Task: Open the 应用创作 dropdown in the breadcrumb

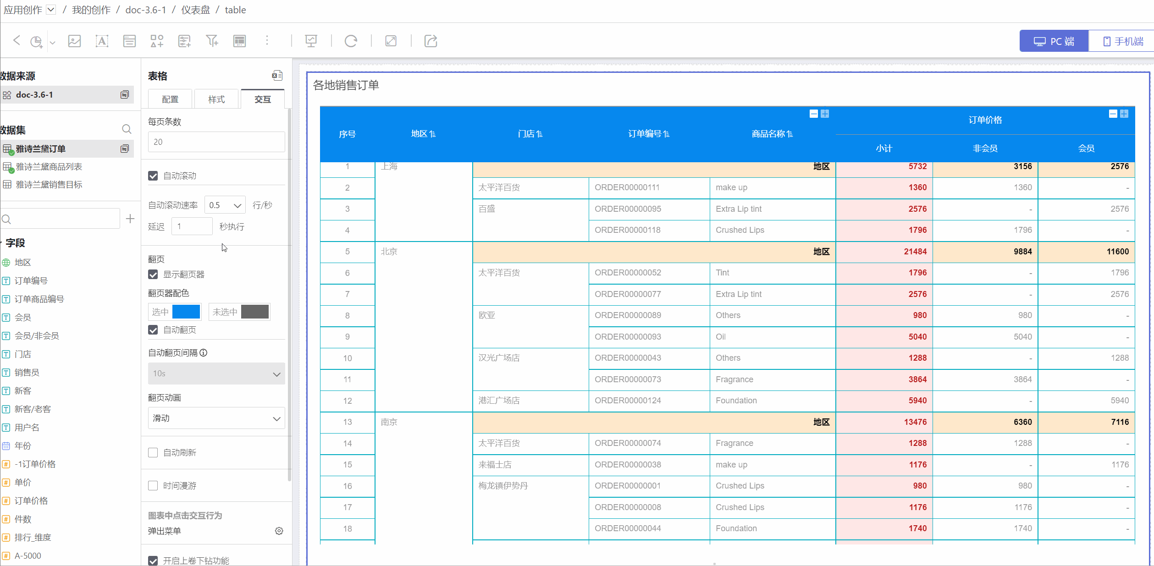Action: click(x=51, y=10)
